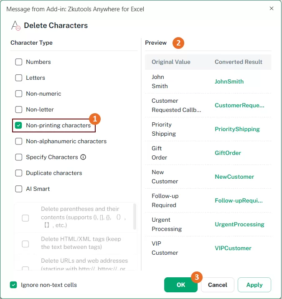Click the Cancel button

tap(218, 285)
